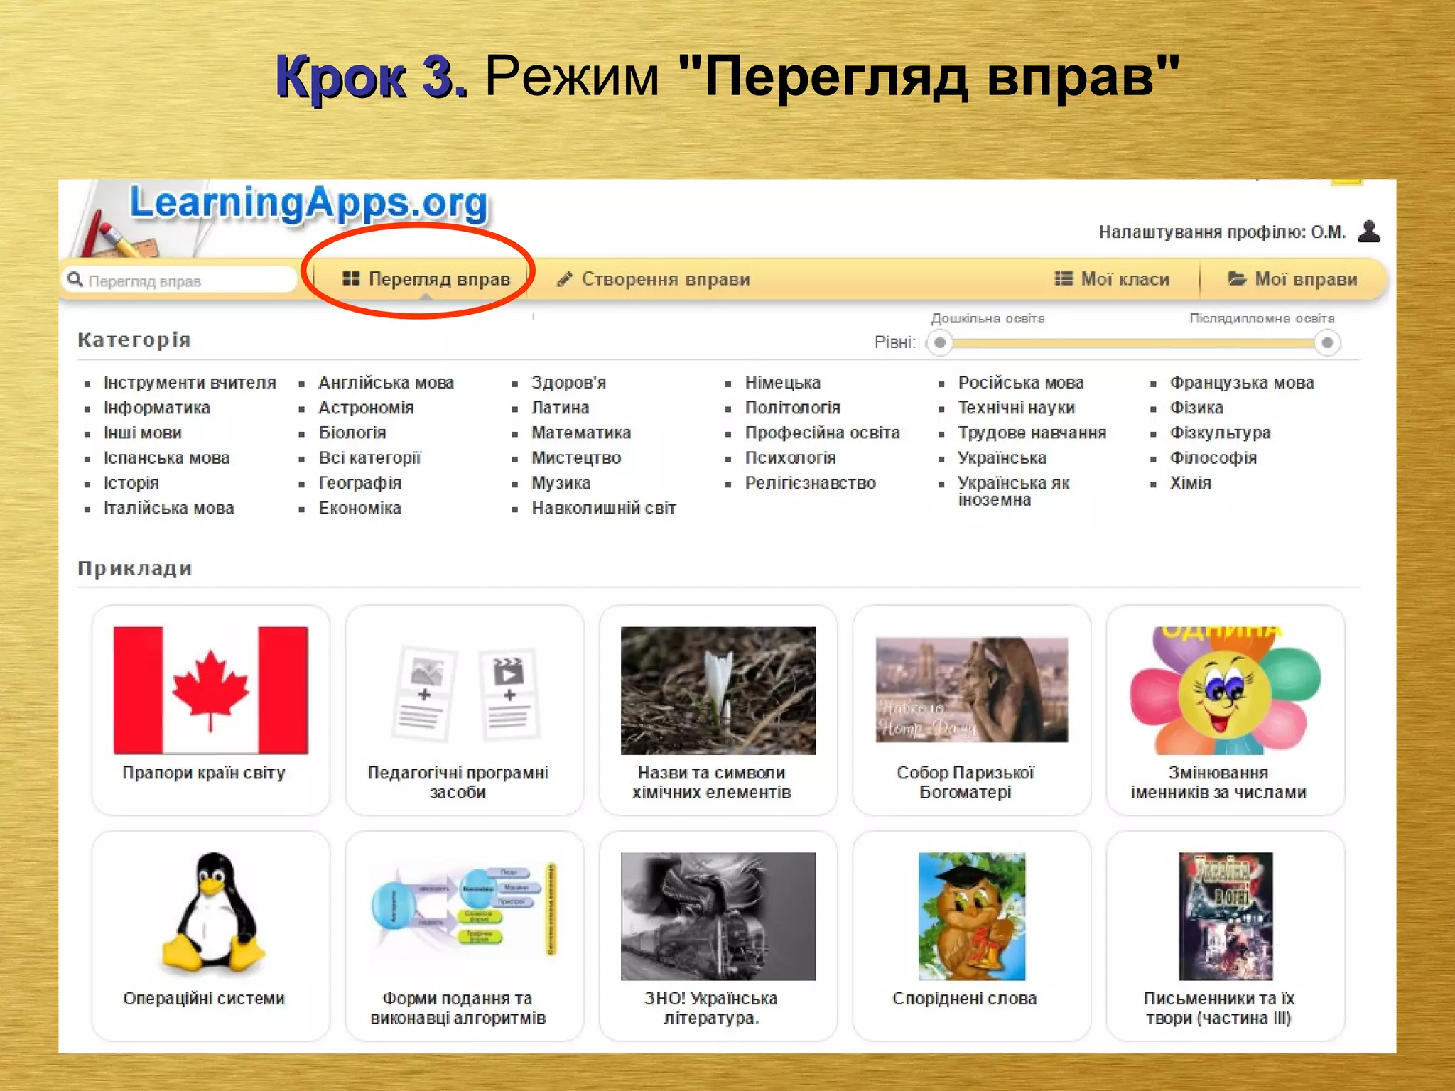This screenshot has height=1091, width=1455.
Task: Click the search magnifier icon
Action: click(75, 280)
